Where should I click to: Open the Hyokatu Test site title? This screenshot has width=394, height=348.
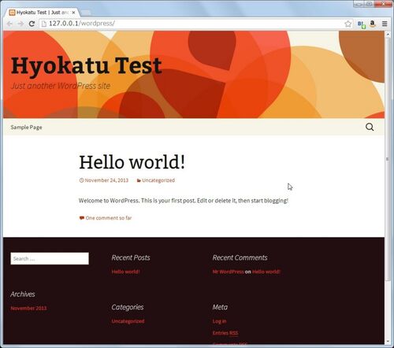click(x=87, y=65)
